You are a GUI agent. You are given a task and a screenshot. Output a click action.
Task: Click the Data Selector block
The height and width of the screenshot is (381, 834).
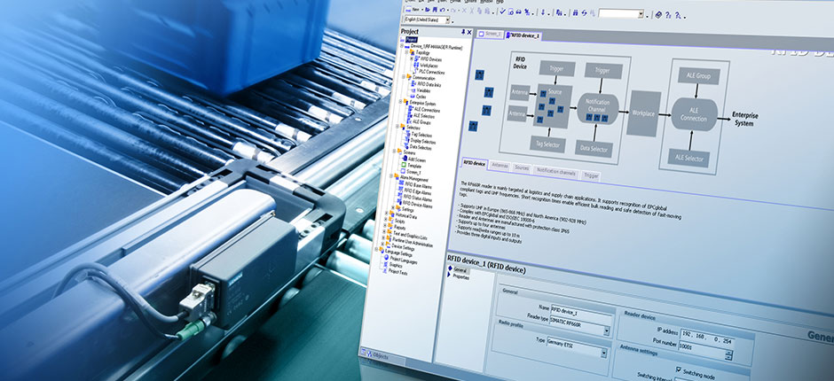tap(594, 148)
